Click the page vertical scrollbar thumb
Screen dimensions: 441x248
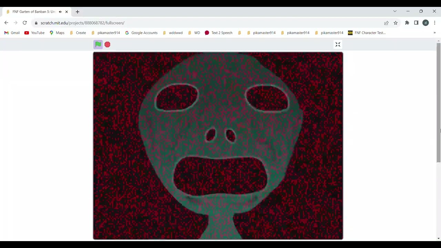tap(439, 103)
